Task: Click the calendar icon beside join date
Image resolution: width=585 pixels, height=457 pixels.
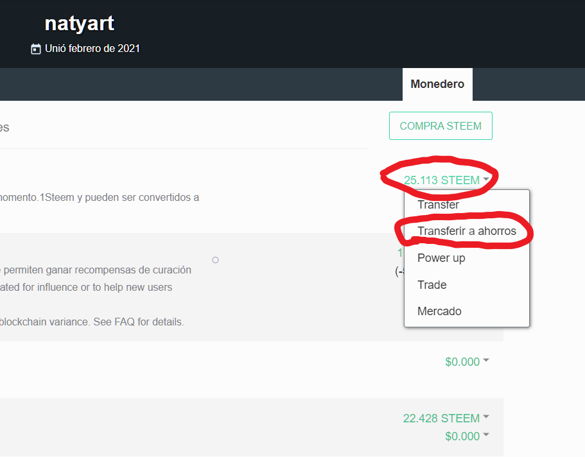Action: tap(36, 49)
